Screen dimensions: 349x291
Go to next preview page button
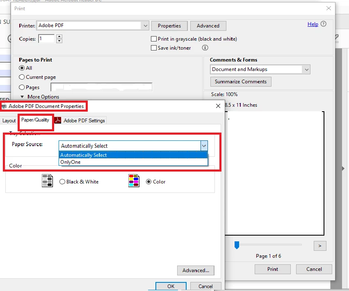tap(320, 246)
